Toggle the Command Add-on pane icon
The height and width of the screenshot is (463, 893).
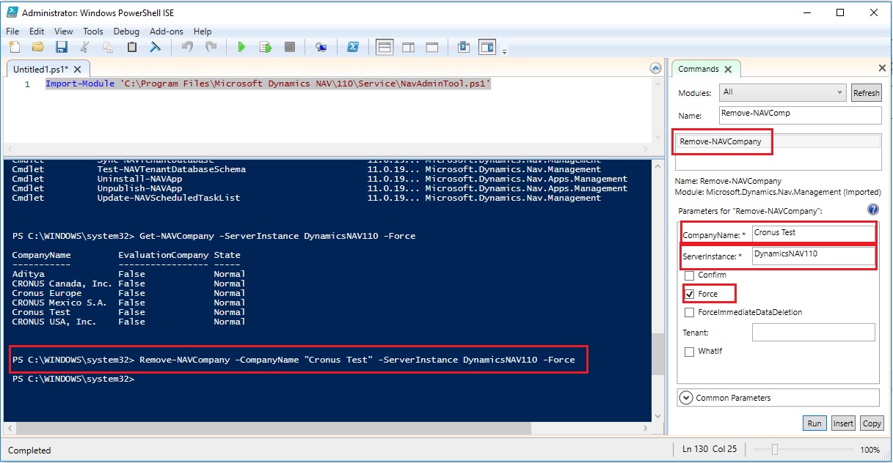pos(487,47)
